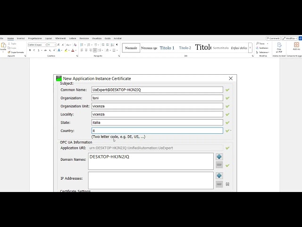
Task: Select Copia formato painter
Action: click(x=16, y=52)
